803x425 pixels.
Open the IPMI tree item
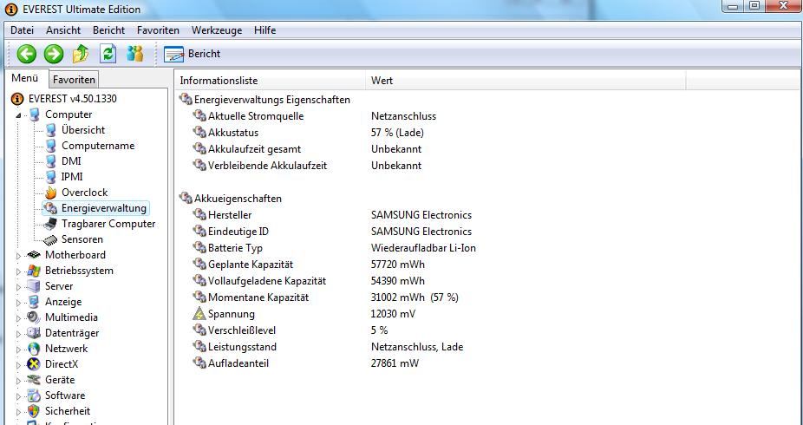coord(71,177)
